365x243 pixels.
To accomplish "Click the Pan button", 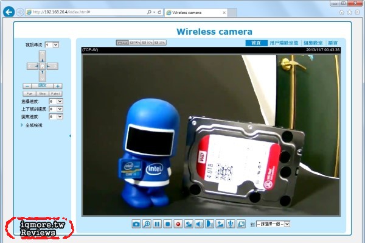I will pyautogui.click(x=29, y=94).
